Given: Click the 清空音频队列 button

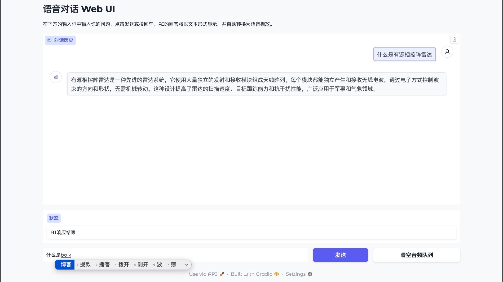Looking at the screenshot, I should [x=416, y=255].
